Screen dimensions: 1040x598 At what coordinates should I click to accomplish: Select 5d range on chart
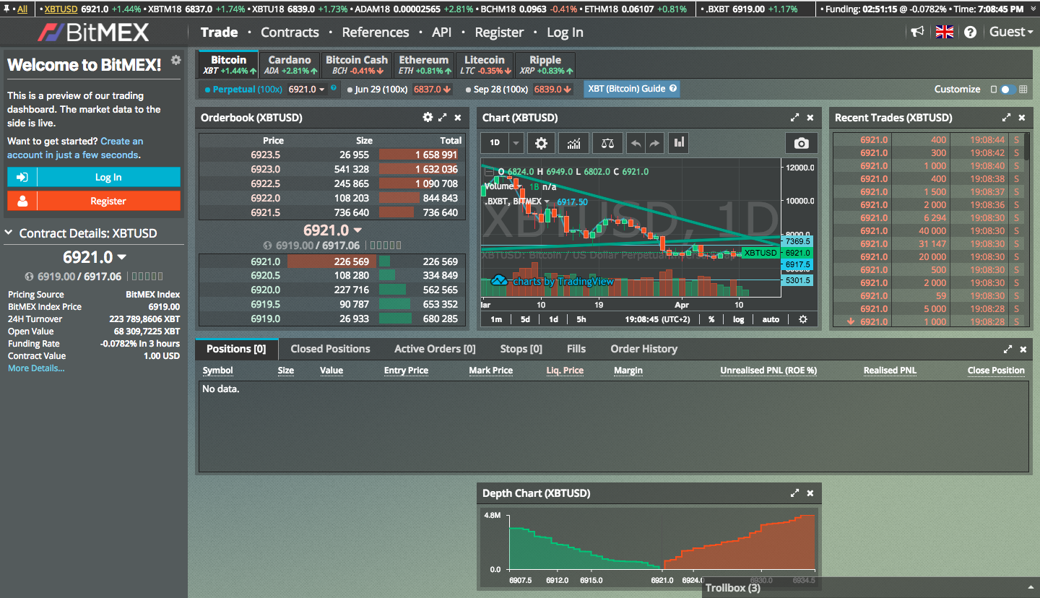click(525, 319)
